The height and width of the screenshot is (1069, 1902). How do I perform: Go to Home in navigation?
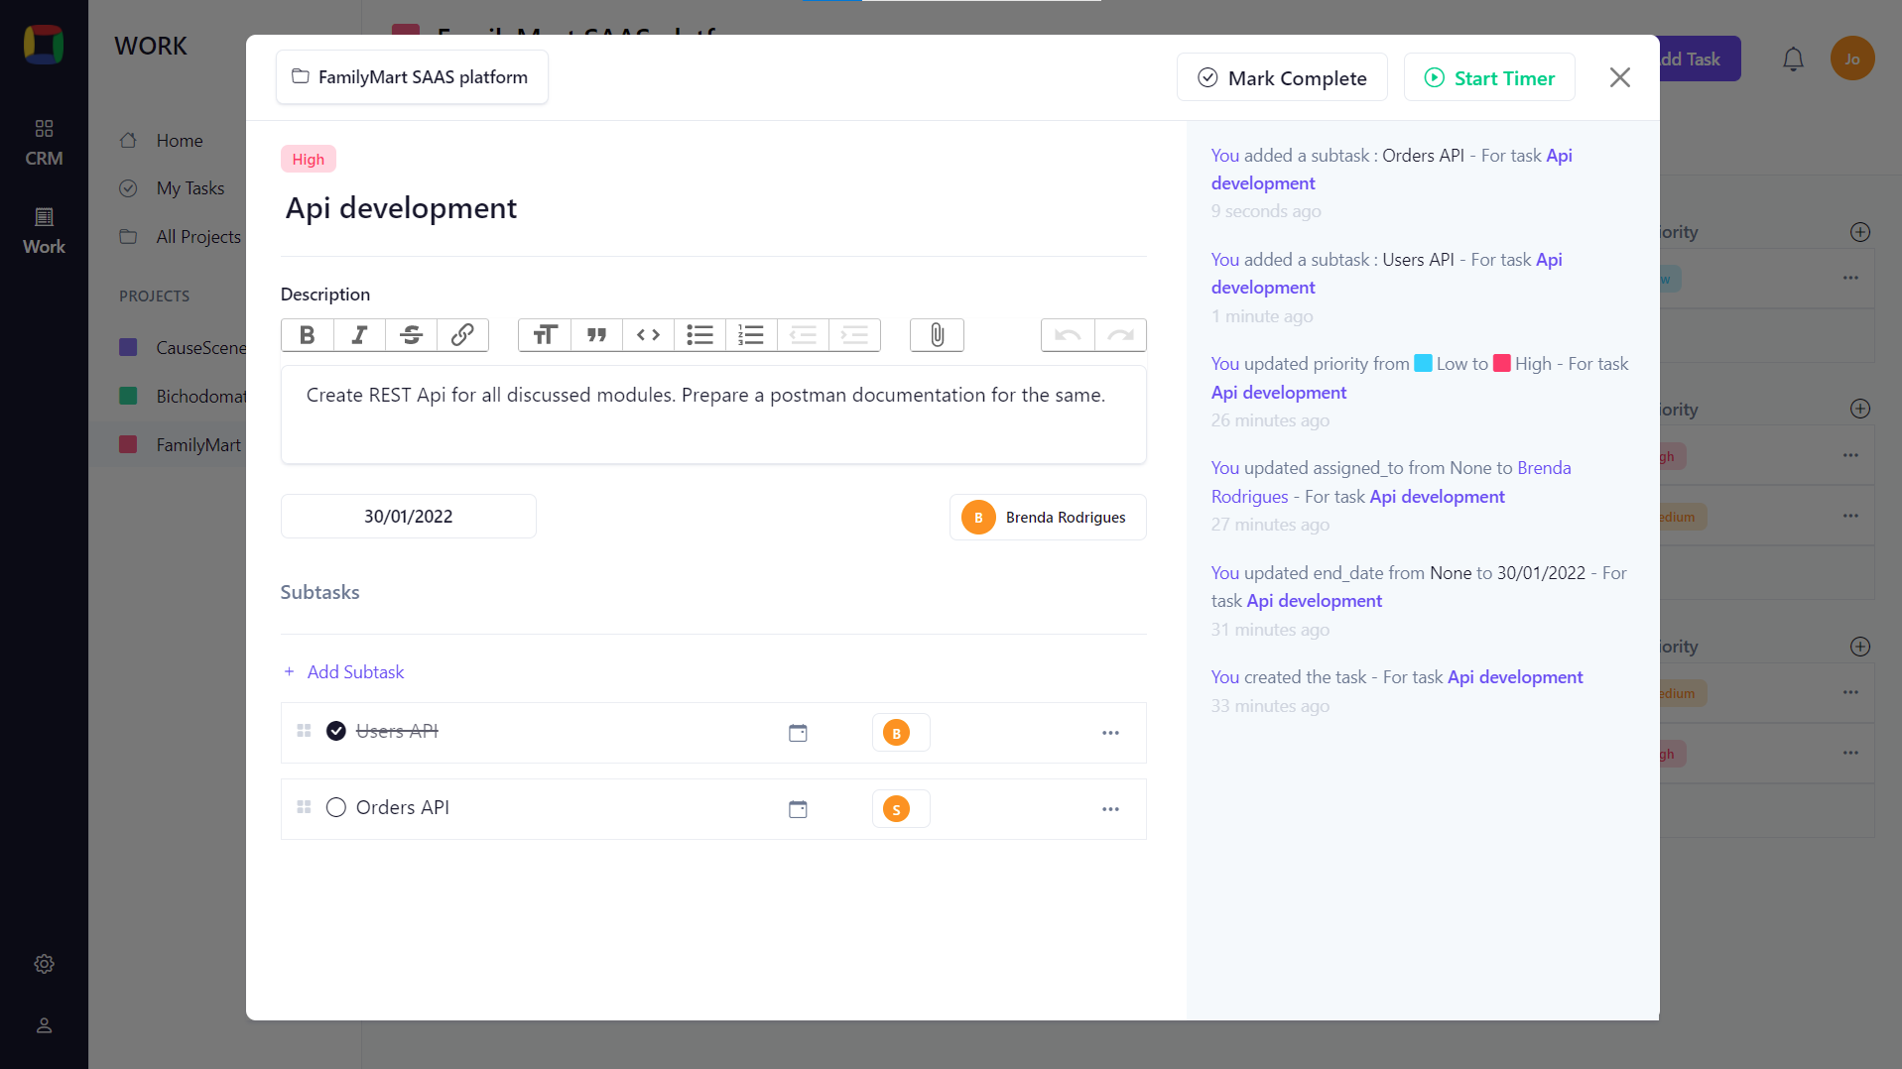[x=179, y=141]
